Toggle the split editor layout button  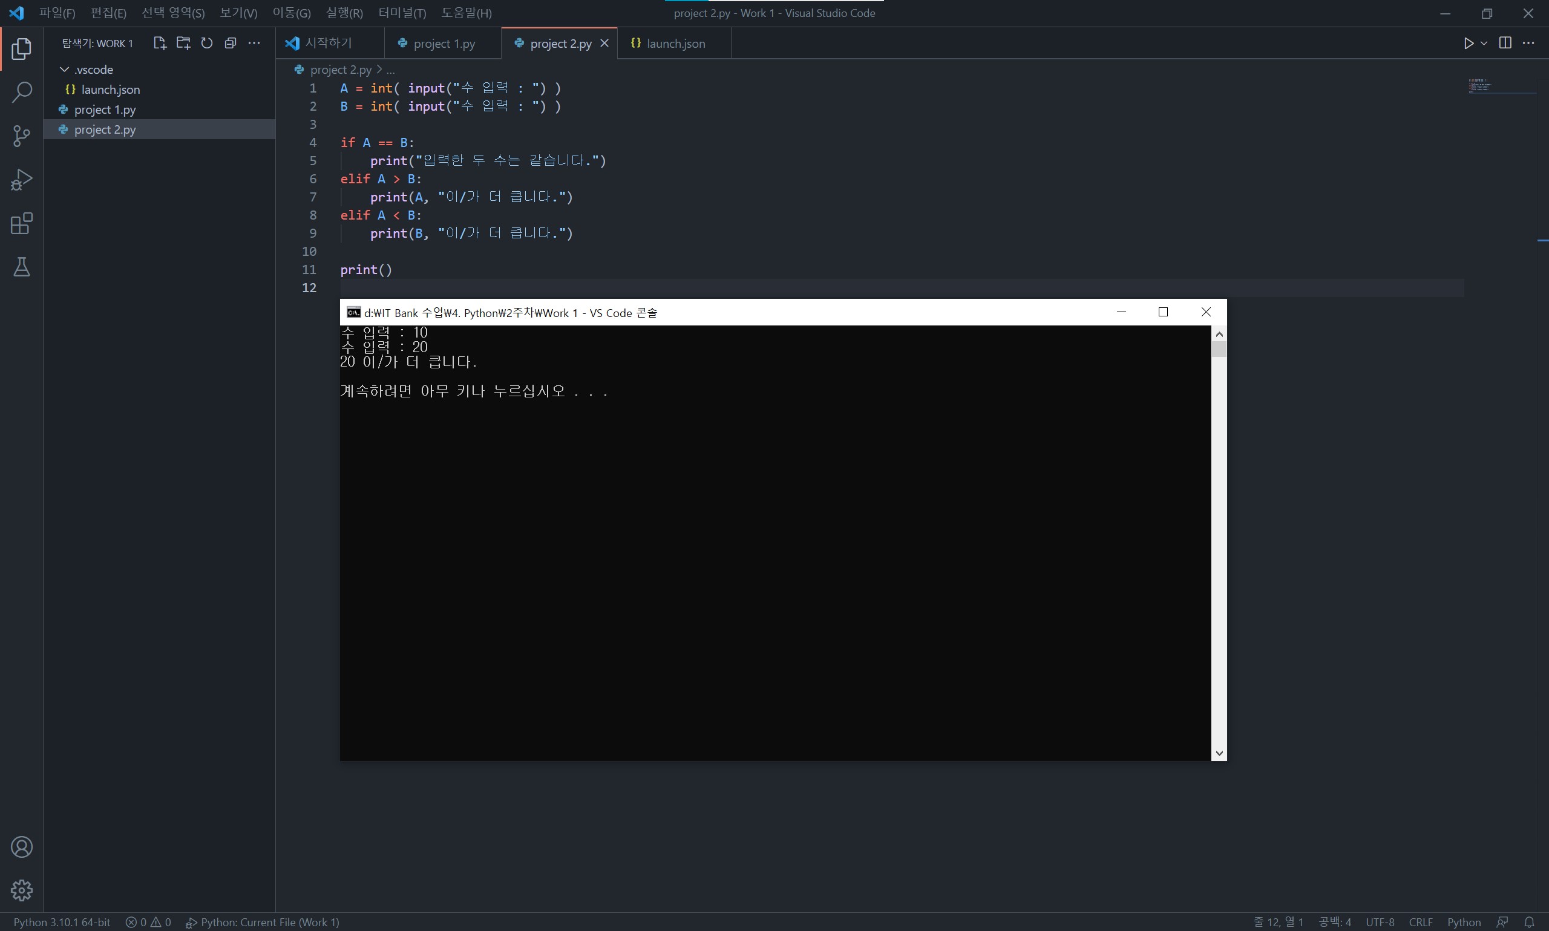pyautogui.click(x=1504, y=43)
